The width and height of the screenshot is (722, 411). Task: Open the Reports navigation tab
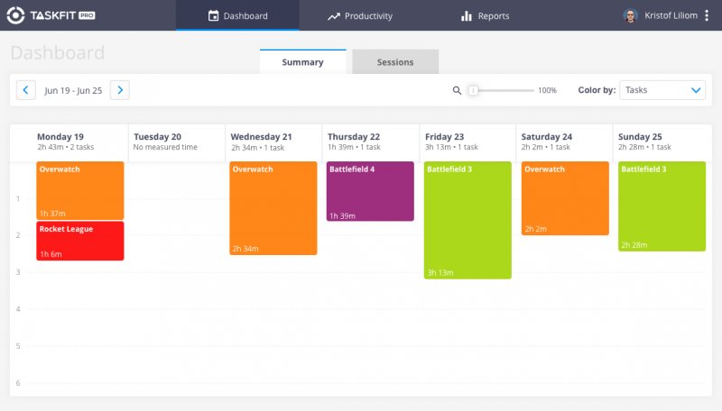pyautogui.click(x=485, y=15)
